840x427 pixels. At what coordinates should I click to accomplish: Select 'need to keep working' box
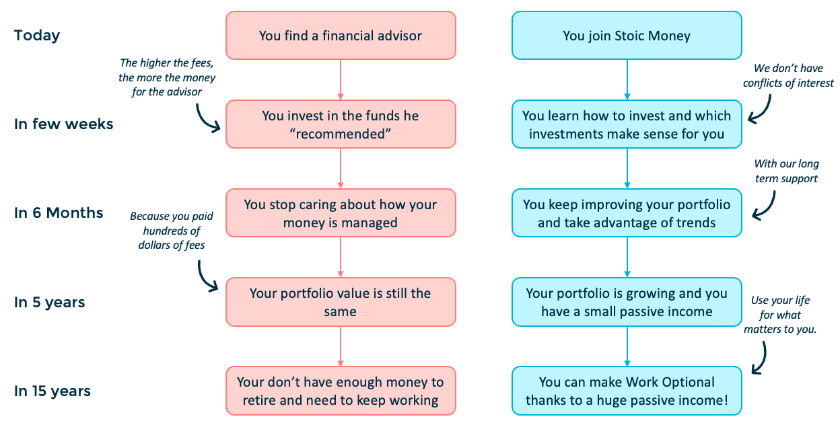(x=340, y=391)
